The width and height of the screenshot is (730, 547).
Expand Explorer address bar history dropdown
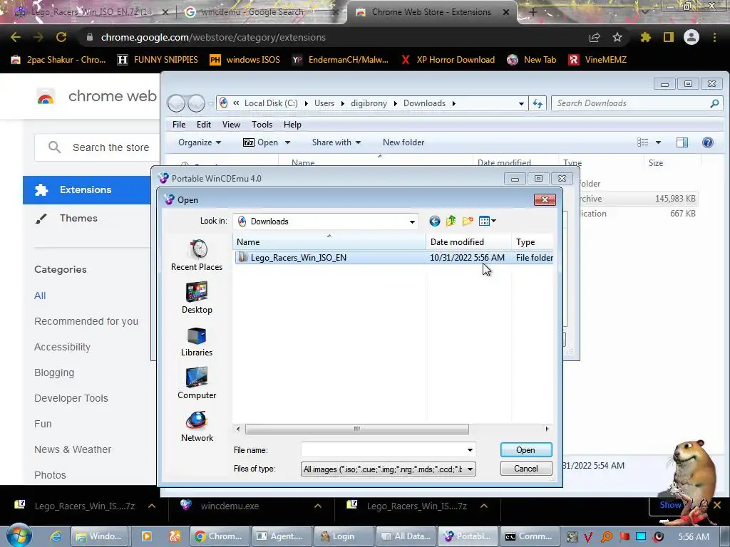pyautogui.click(x=521, y=103)
